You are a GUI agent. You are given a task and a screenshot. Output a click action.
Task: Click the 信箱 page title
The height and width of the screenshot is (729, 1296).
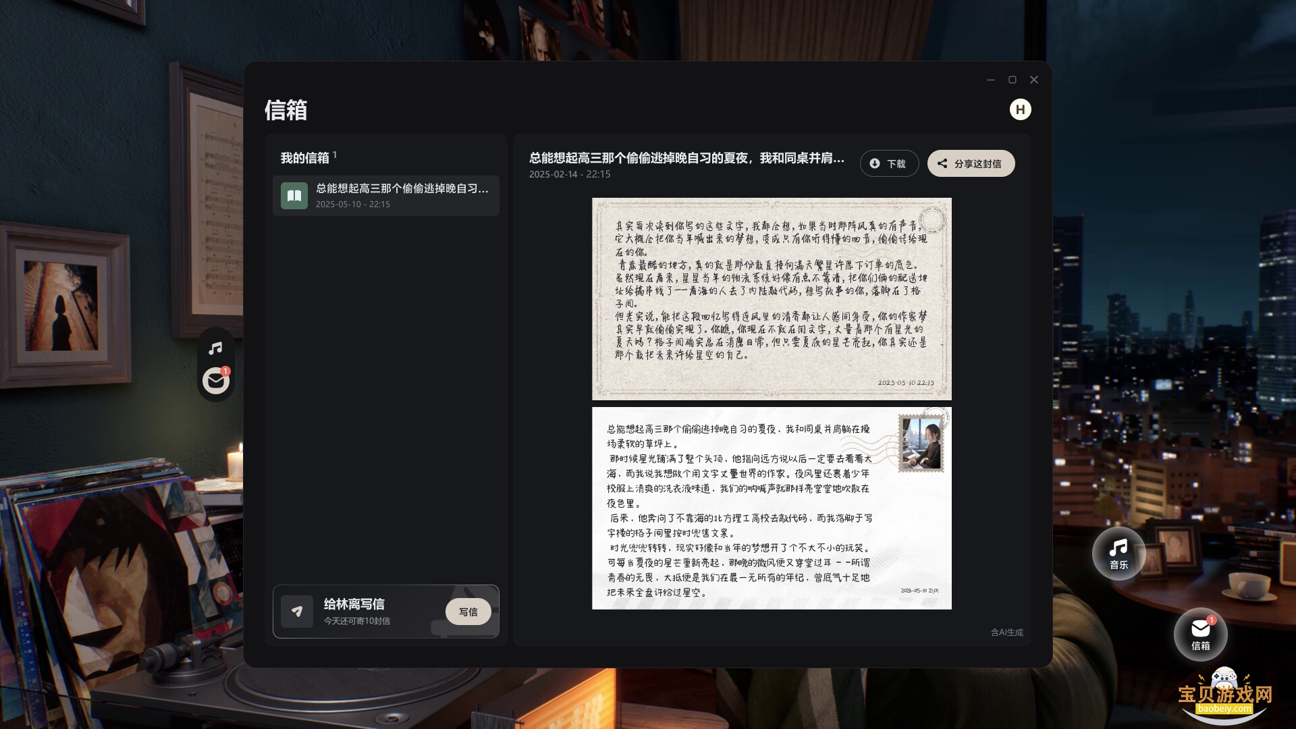[286, 110]
